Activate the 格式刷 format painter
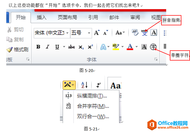 (x=18, y=50)
